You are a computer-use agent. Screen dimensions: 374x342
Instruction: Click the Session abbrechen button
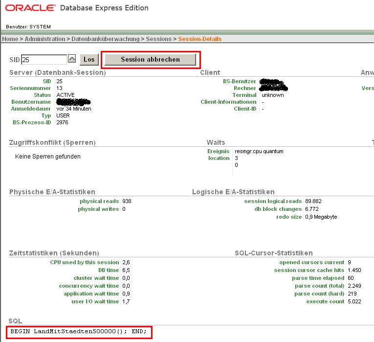coord(150,59)
